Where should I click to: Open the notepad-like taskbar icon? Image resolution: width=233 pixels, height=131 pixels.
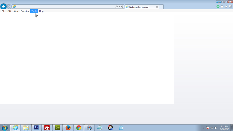(100, 128)
